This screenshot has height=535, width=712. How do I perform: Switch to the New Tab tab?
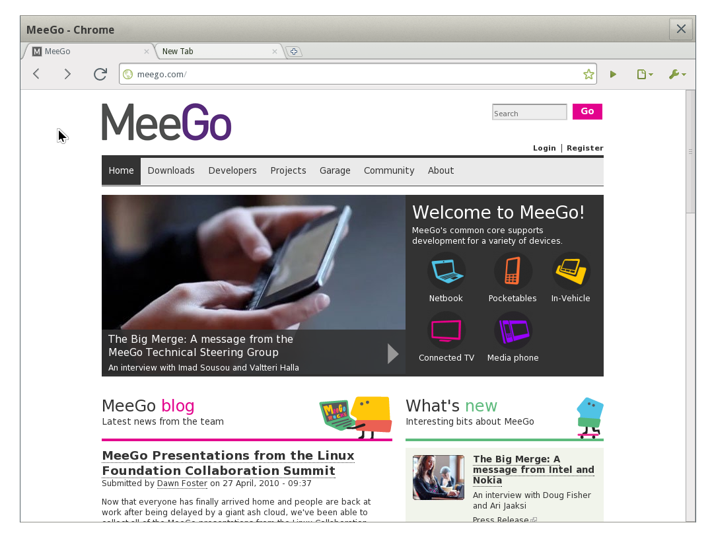pyautogui.click(x=219, y=52)
